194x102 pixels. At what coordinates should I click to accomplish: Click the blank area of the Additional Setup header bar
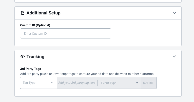point(116,13)
